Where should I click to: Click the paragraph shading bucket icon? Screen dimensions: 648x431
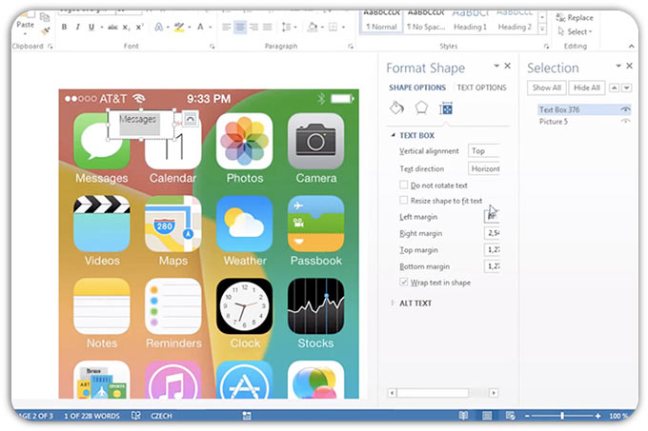[x=313, y=28]
